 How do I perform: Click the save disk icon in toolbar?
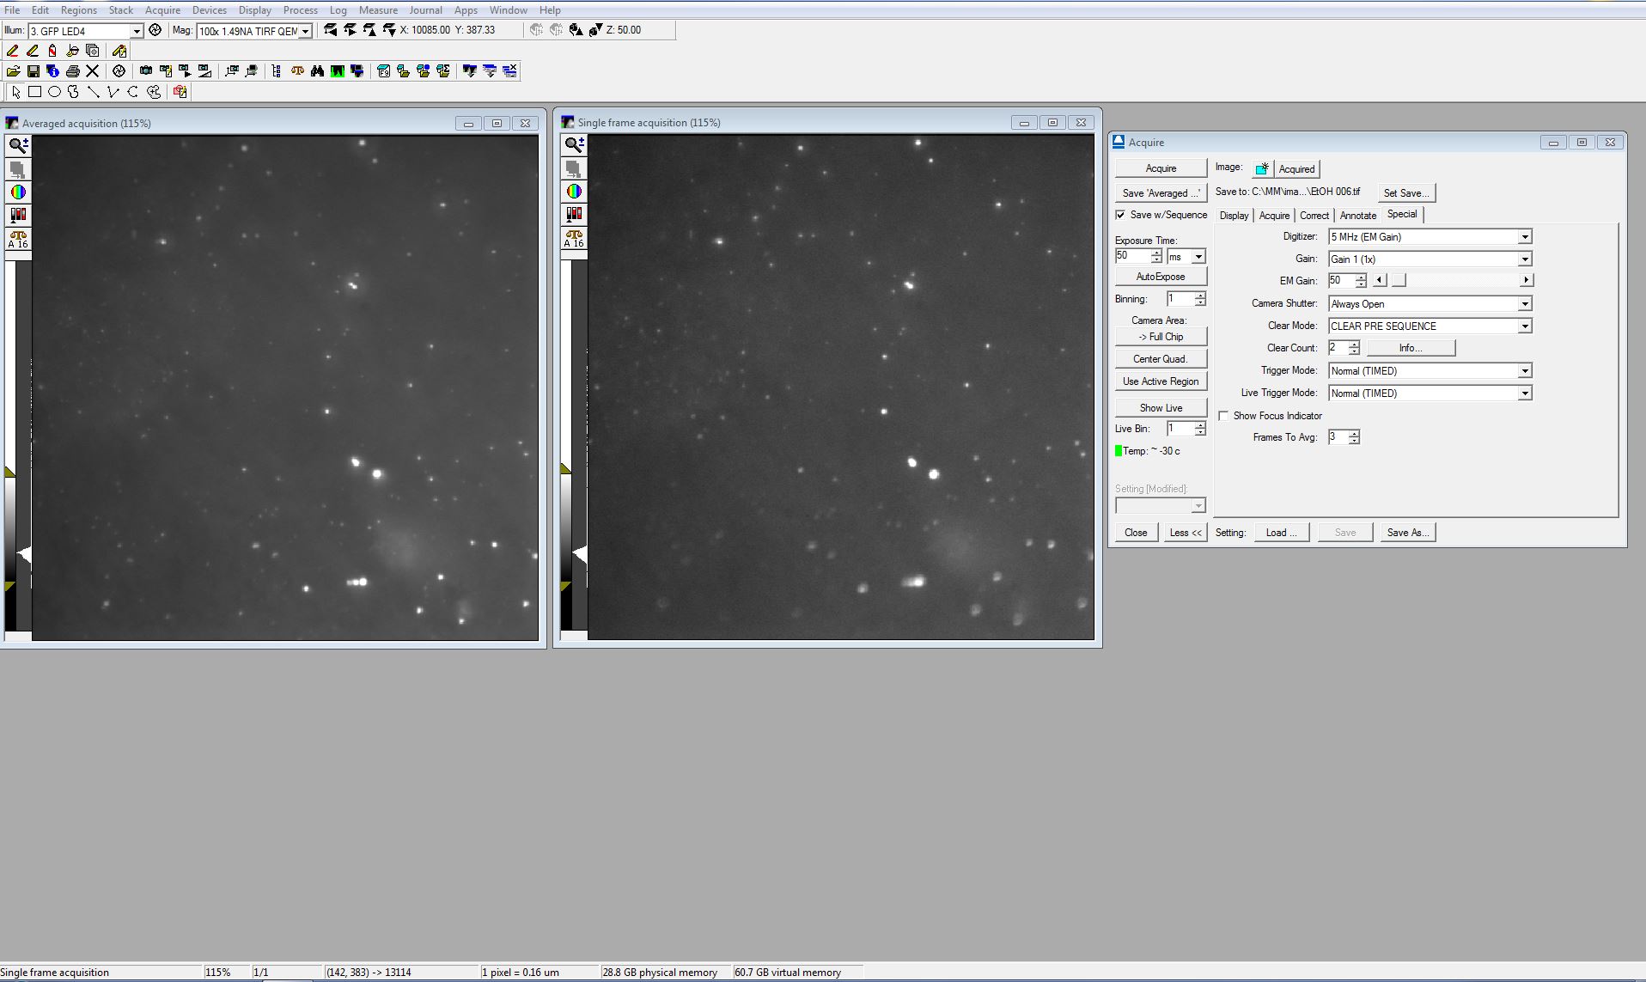pyautogui.click(x=34, y=71)
